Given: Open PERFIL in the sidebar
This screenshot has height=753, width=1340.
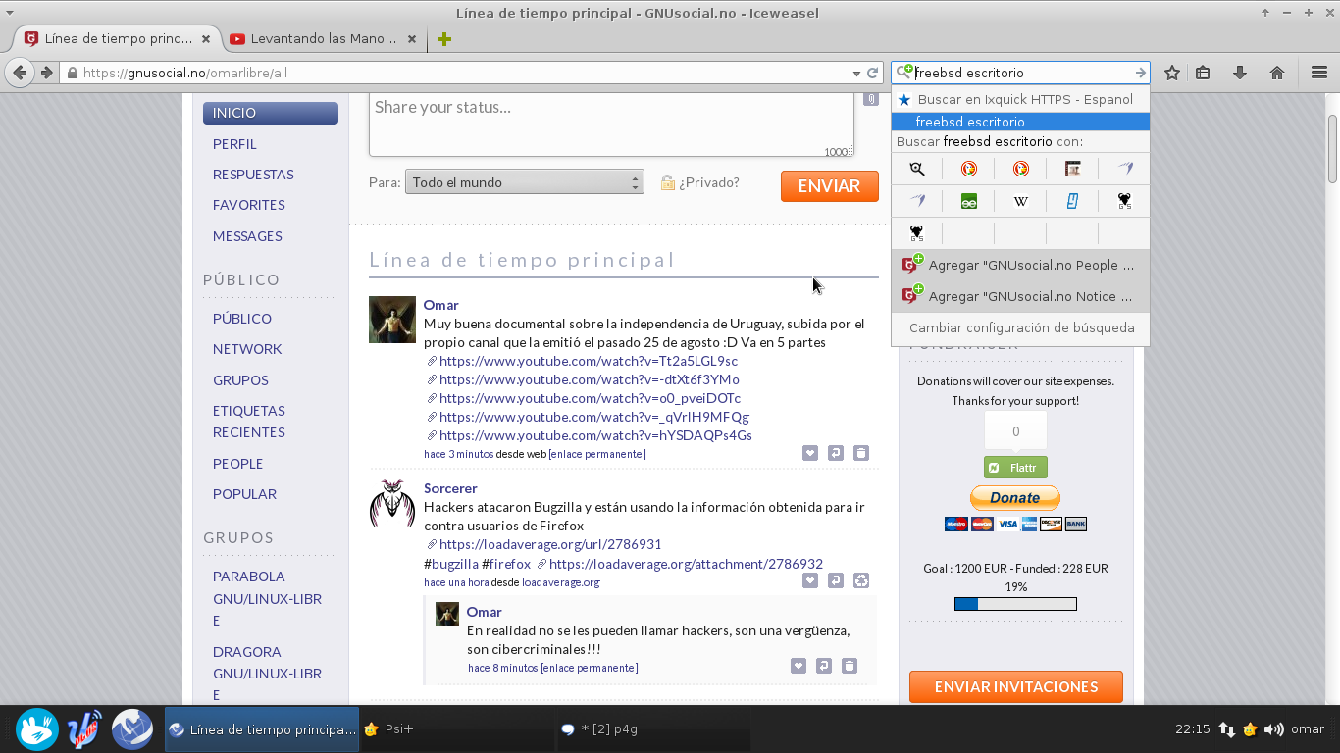Looking at the screenshot, I should coord(234,144).
